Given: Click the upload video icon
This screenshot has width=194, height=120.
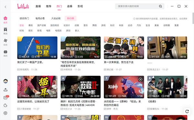Looking at the screenshot, I should coord(5,90).
